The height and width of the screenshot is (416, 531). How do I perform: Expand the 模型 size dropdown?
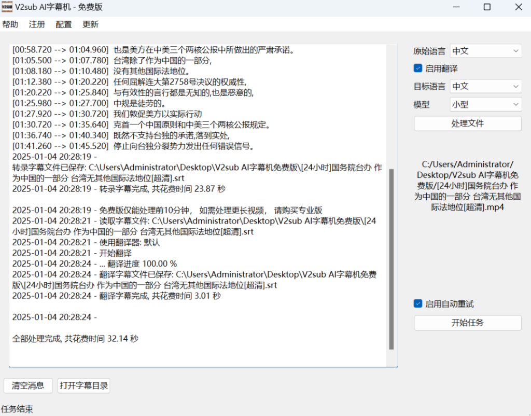pos(485,104)
